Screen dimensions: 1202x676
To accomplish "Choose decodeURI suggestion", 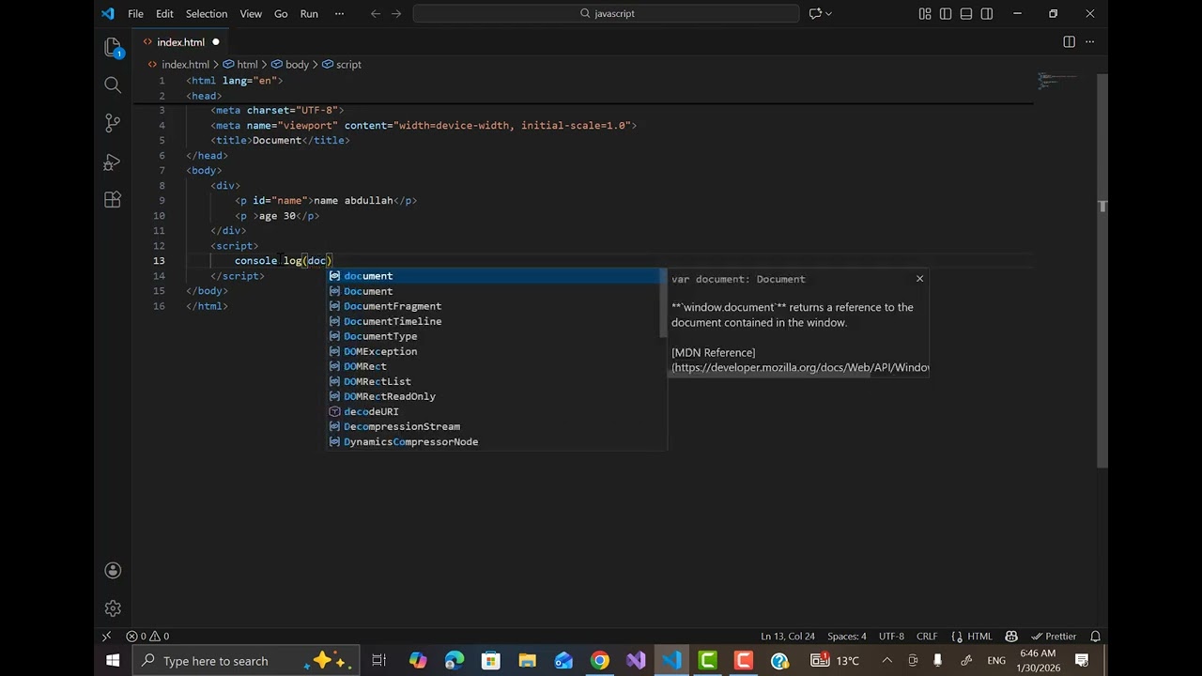I will click(x=495, y=411).
